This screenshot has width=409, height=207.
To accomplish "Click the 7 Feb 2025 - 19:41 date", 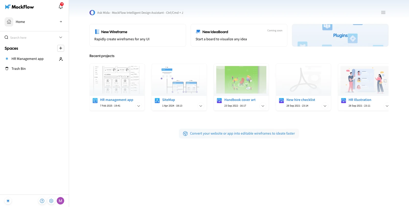I will pos(110,106).
